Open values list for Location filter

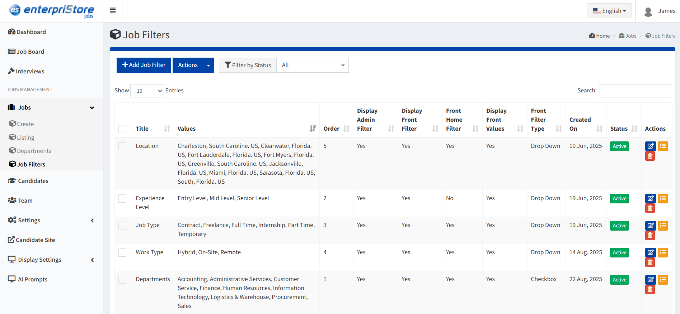click(x=663, y=146)
